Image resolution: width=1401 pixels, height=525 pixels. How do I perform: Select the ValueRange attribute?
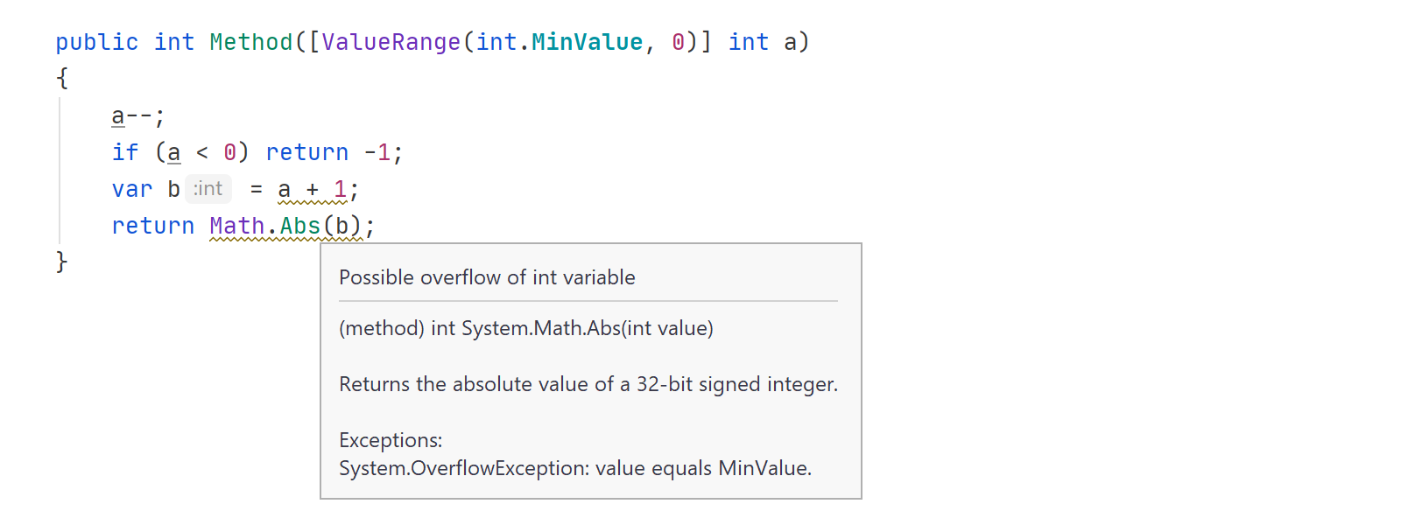point(391,42)
